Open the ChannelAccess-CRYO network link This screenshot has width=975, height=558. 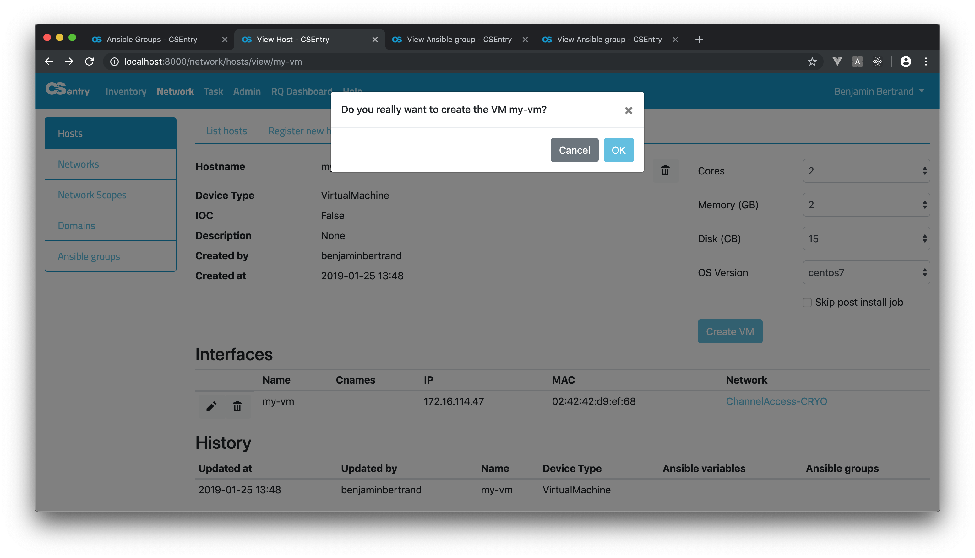776,401
